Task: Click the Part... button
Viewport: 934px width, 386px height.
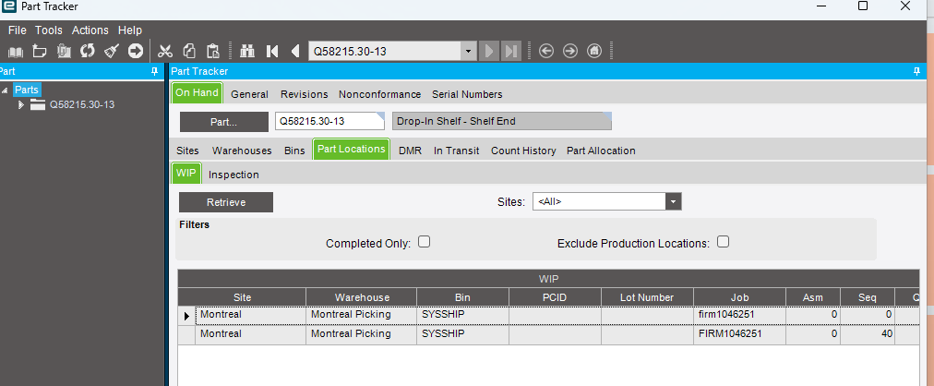Action: (x=222, y=122)
